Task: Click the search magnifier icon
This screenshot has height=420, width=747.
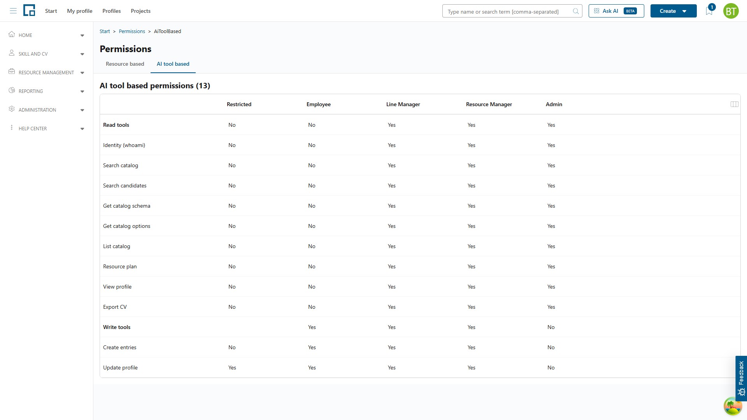Action: tap(576, 11)
